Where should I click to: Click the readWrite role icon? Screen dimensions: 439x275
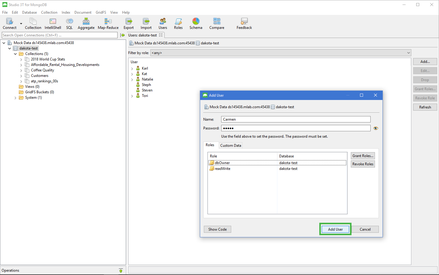pyautogui.click(x=212, y=169)
